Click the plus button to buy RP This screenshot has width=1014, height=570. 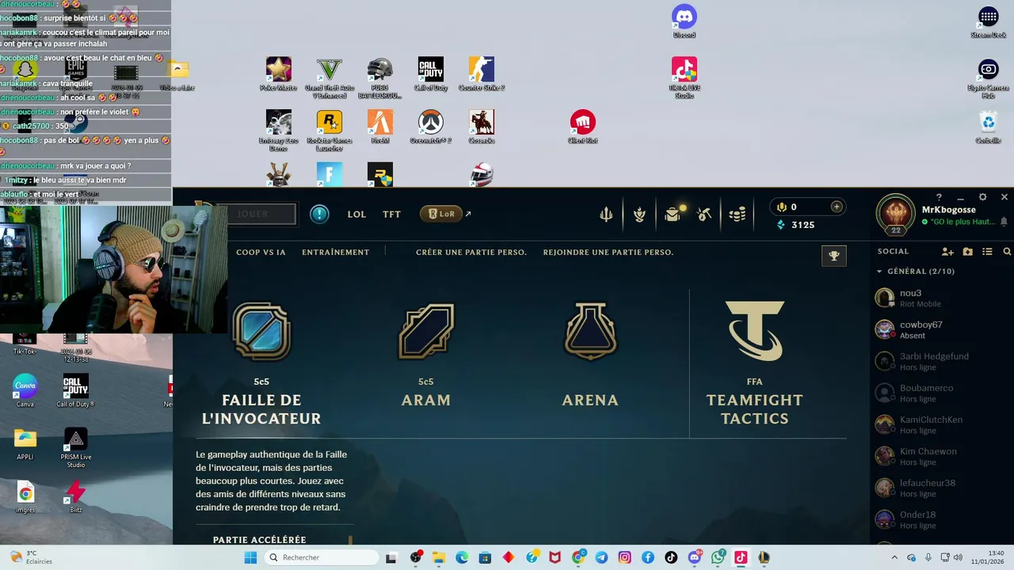coord(837,207)
